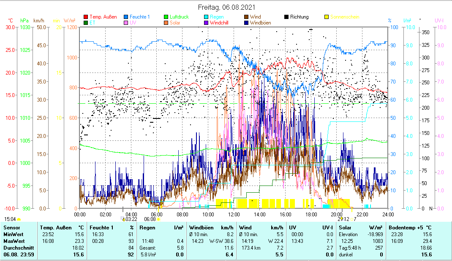Click the green Luftdruck legend square
The image size is (452, 261).
tap(166, 17)
